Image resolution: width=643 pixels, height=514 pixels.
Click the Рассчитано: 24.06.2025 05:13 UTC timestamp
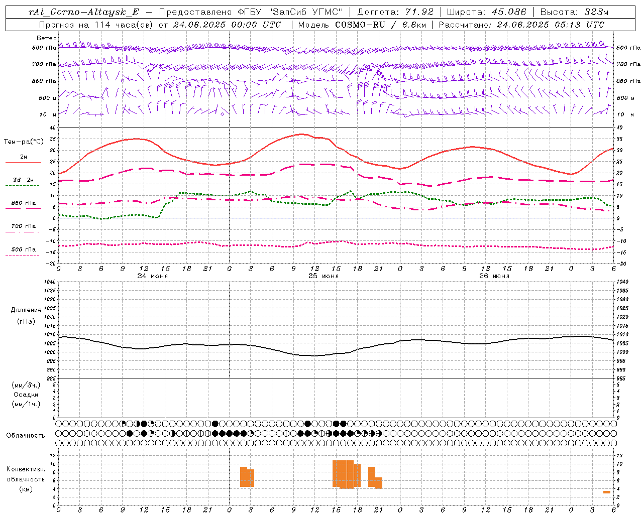(x=521, y=25)
